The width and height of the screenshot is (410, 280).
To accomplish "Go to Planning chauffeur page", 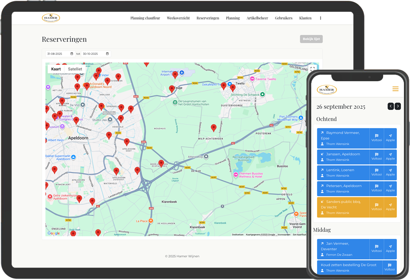I will pos(145,18).
